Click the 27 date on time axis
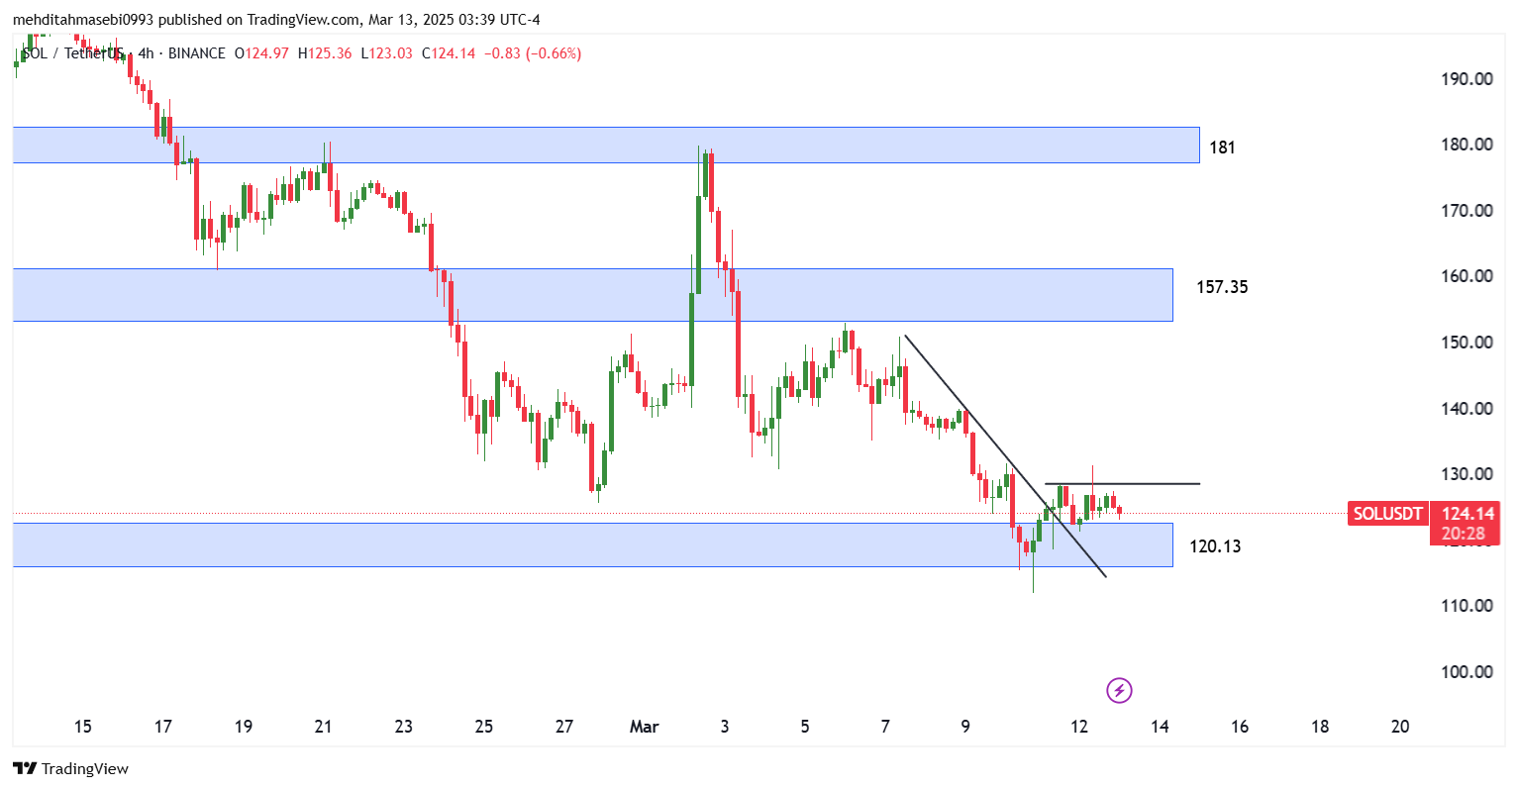This screenshot has width=1518, height=790. [x=564, y=727]
